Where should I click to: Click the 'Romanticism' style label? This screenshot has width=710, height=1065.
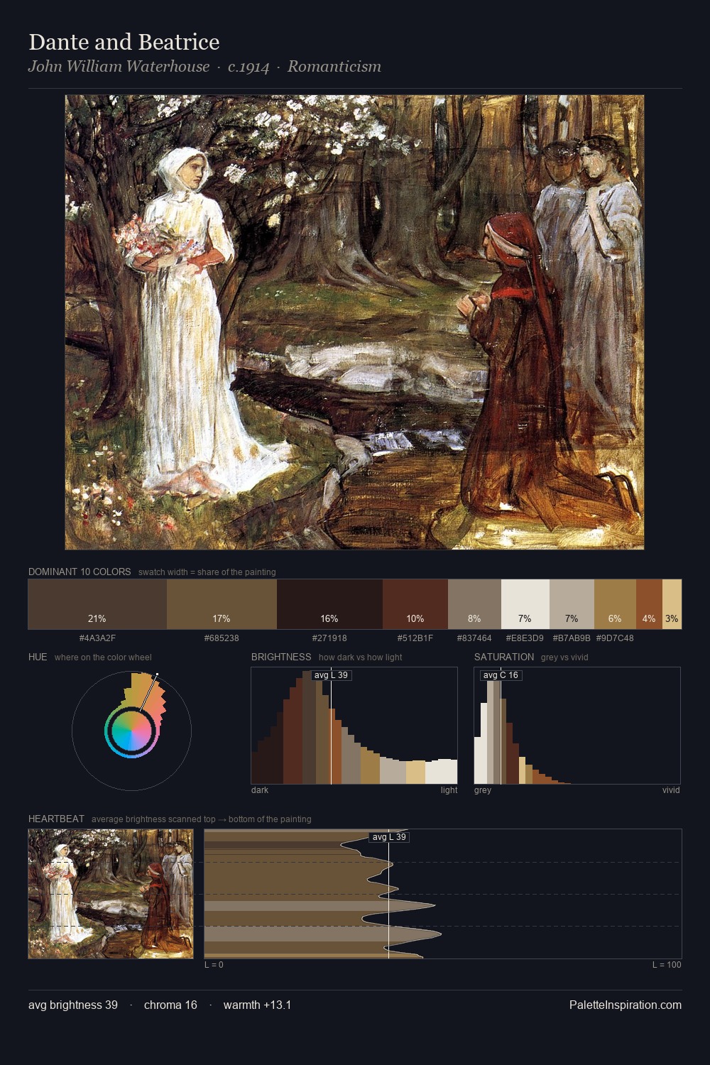point(334,67)
